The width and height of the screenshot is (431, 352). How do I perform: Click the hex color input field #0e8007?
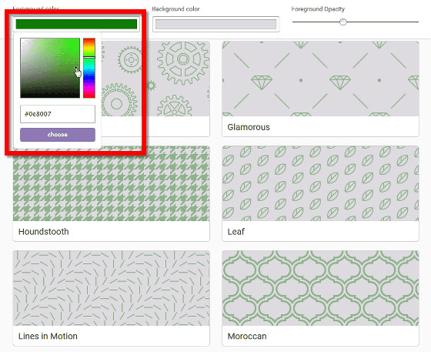coord(58,114)
